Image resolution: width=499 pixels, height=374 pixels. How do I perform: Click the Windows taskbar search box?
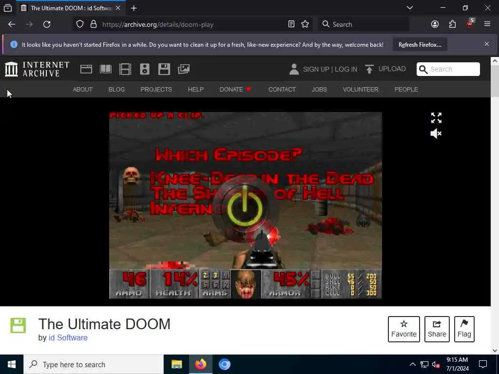[x=94, y=364]
